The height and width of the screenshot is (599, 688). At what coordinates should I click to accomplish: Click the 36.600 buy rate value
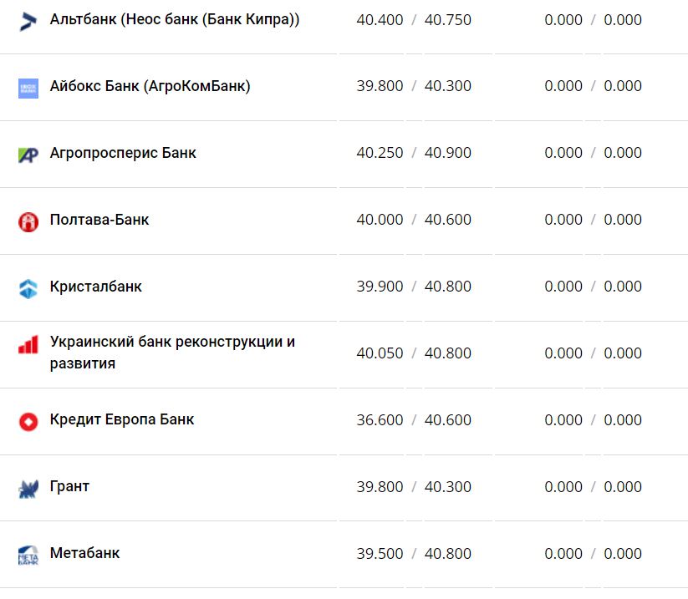(380, 420)
